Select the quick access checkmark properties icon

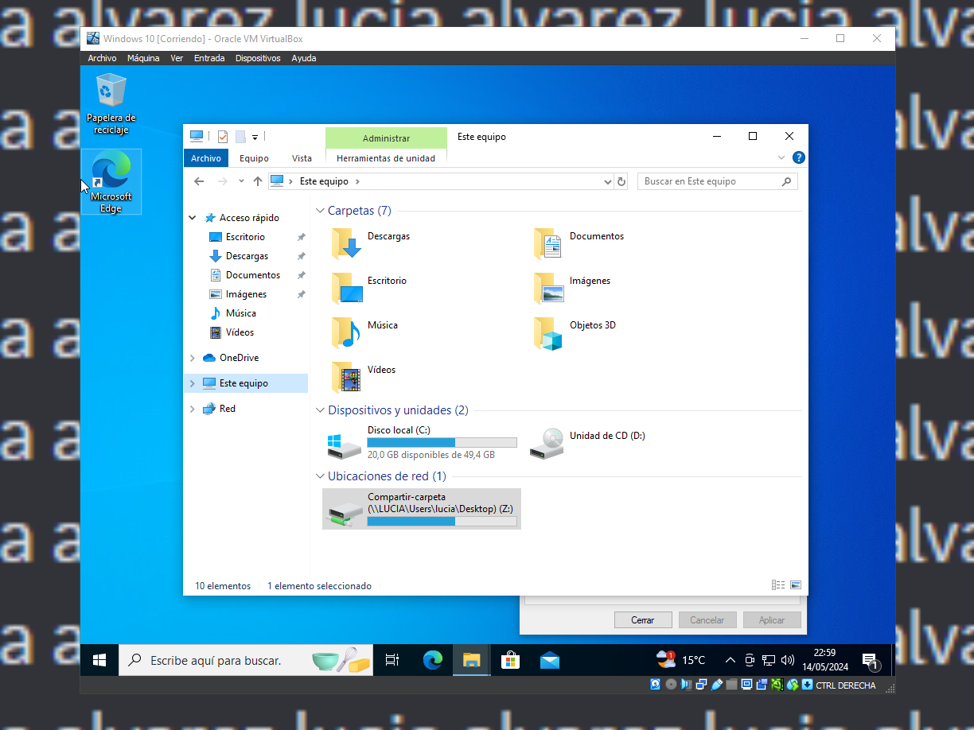pos(223,136)
